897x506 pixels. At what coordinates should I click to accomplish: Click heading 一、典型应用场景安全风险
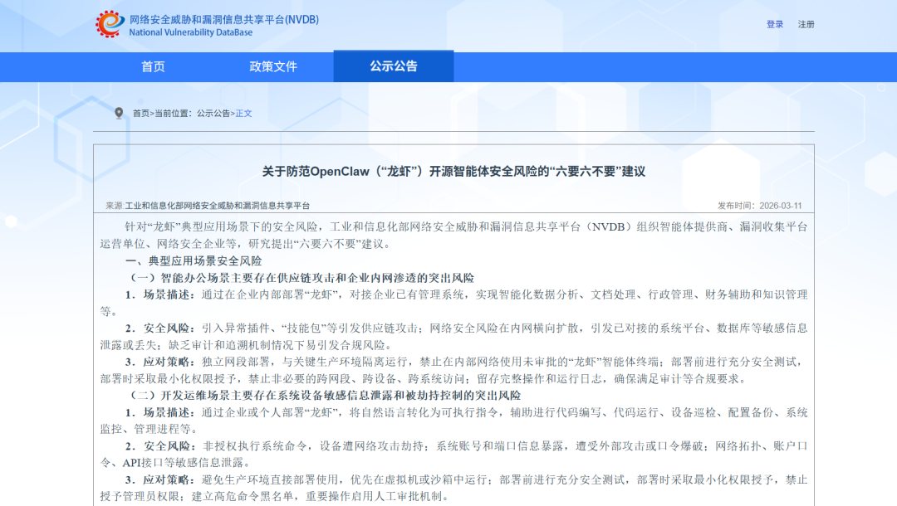pos(194,261)
